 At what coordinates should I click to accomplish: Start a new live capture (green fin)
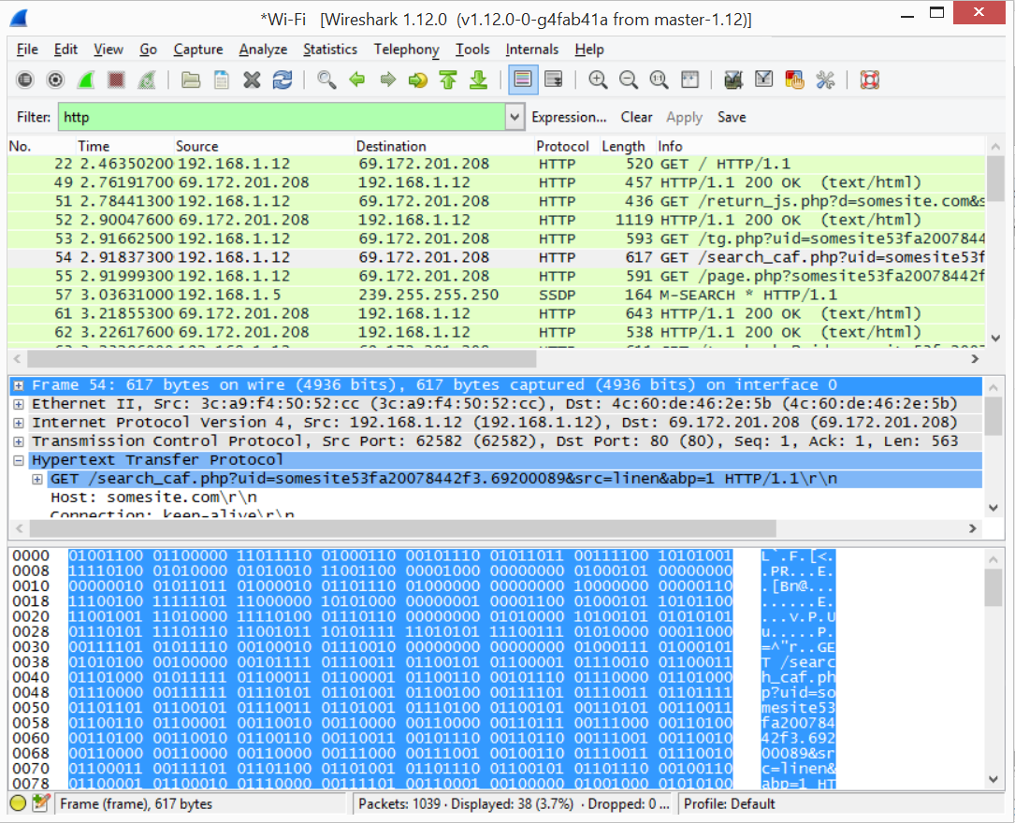pos(86,80)
